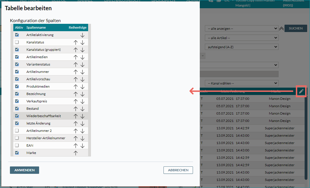This screenshot has width=310, height=188.
Task: Click the Aktiv column header
Action: coord(19,28)
